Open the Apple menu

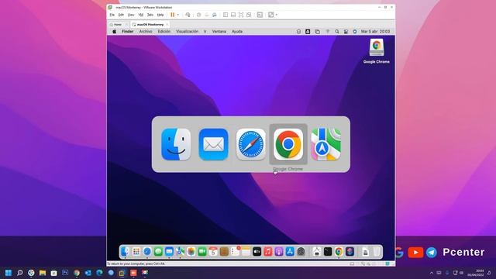pyautogui.click(x=115, y=31)
